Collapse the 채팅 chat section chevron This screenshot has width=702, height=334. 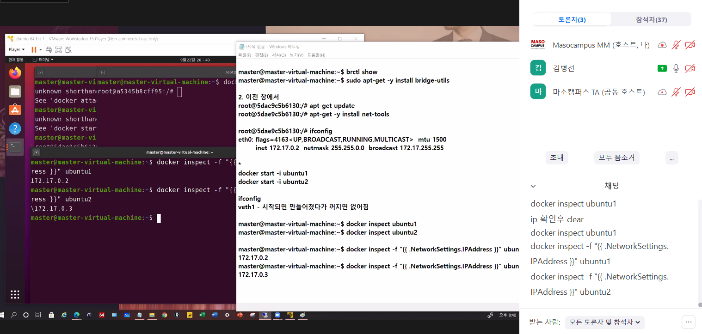click(533, 186)
